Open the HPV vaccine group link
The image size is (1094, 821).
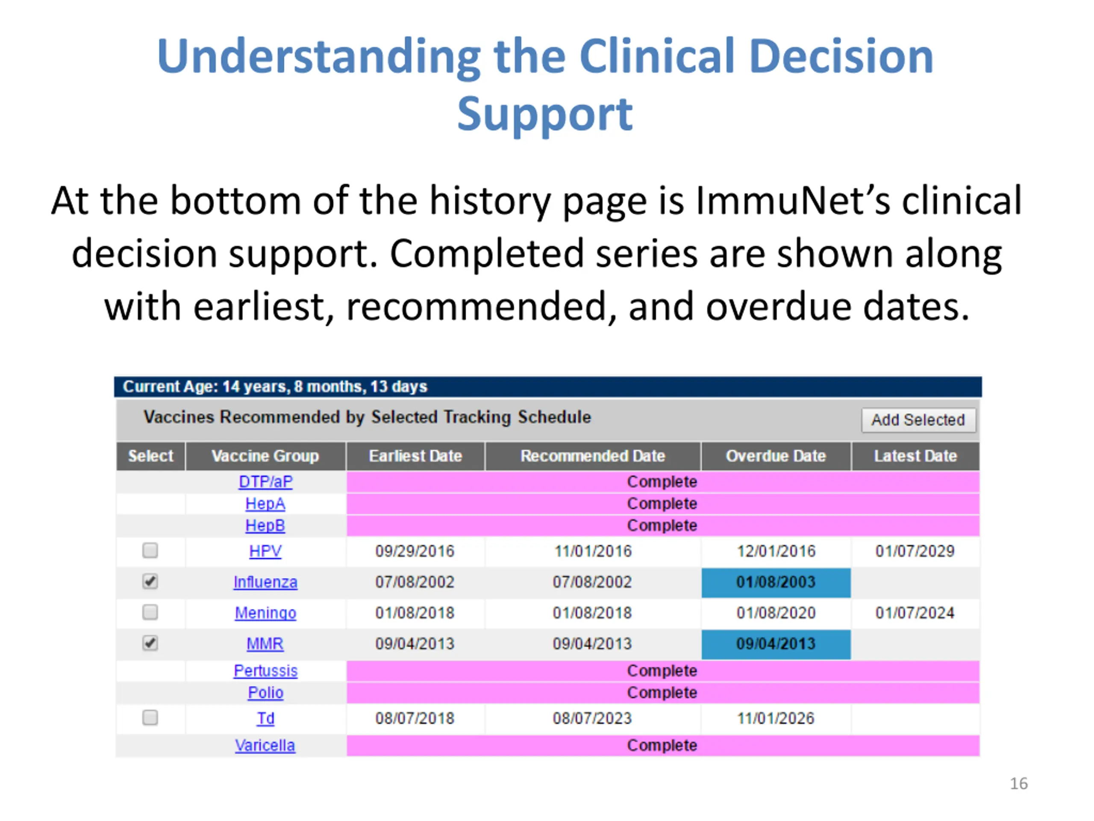pos(265,551)
